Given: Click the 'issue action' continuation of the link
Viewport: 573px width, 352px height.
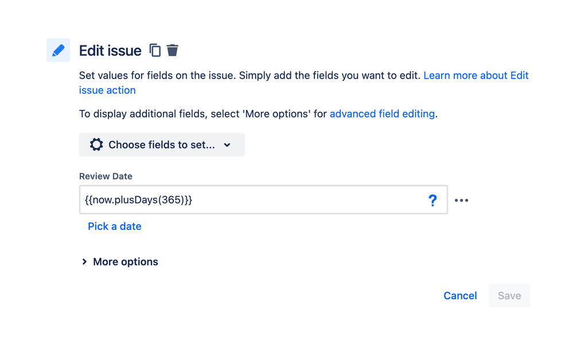Looking at the screenshot, I should tap(107, 90).
